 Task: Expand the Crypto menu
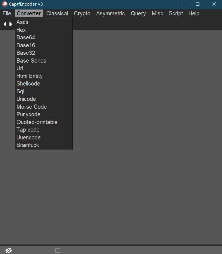pyautogui.click(x=82, y=13)
